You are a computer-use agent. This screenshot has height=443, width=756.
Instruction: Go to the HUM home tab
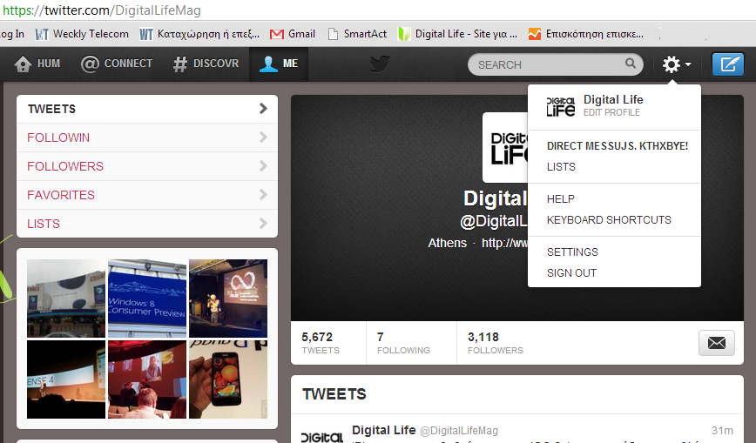37,64
